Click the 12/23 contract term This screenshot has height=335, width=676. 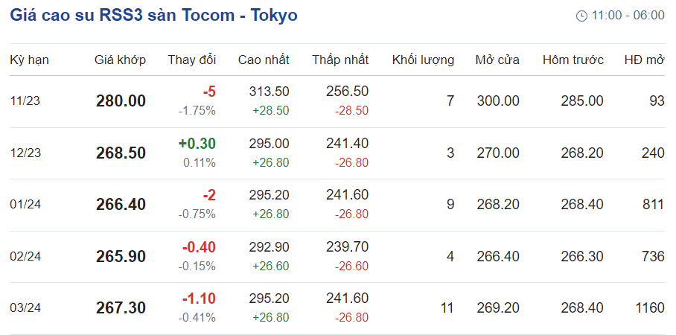(25, 153)
